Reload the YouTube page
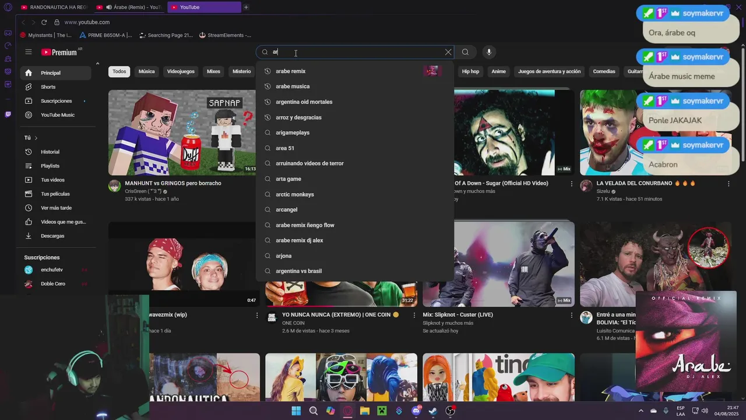The width and height of the screenshot is (746, 420). click(x=44, y=22)
